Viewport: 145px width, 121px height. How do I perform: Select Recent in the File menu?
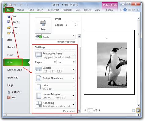11,47
